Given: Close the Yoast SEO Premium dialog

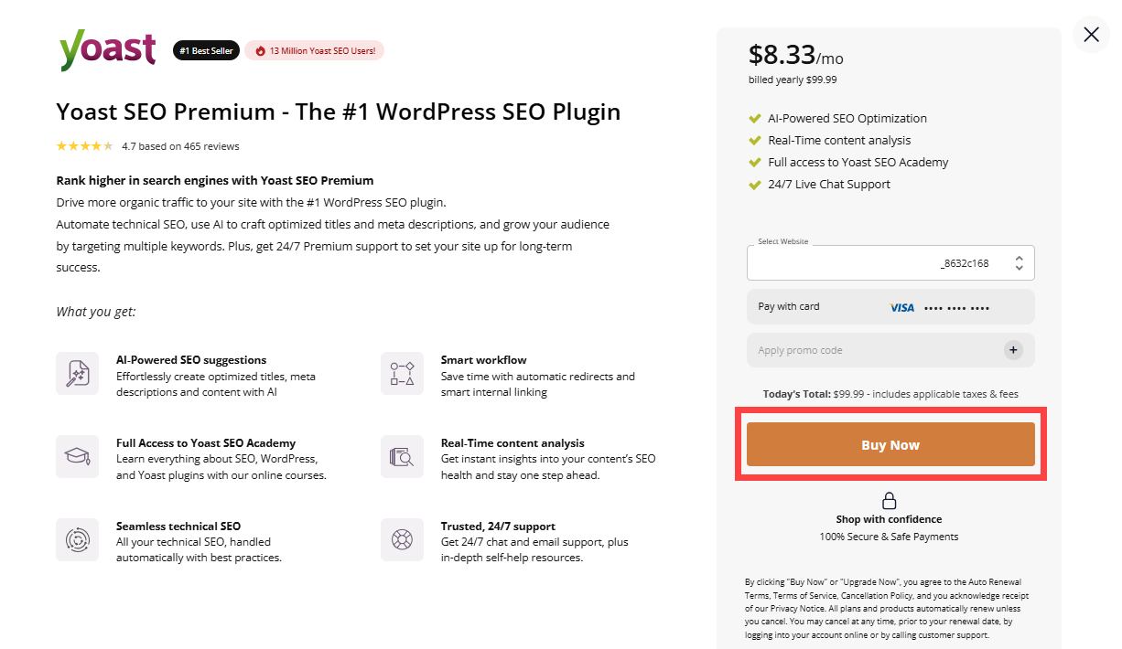Looking at the screenshot, I should [x=1091, y=35].
